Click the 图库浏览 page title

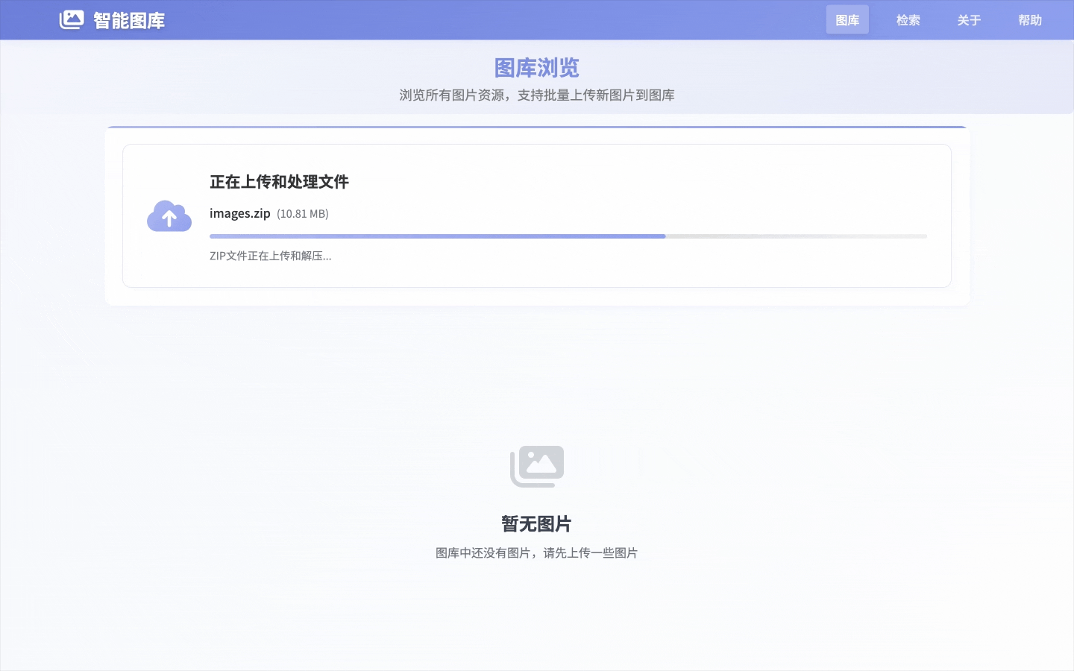tap(537, 68)
